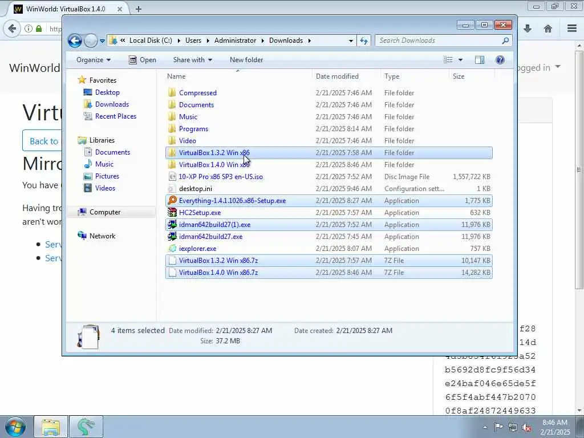Select the Music folder in file list
The image size is (584, 438).
[188, 117]
